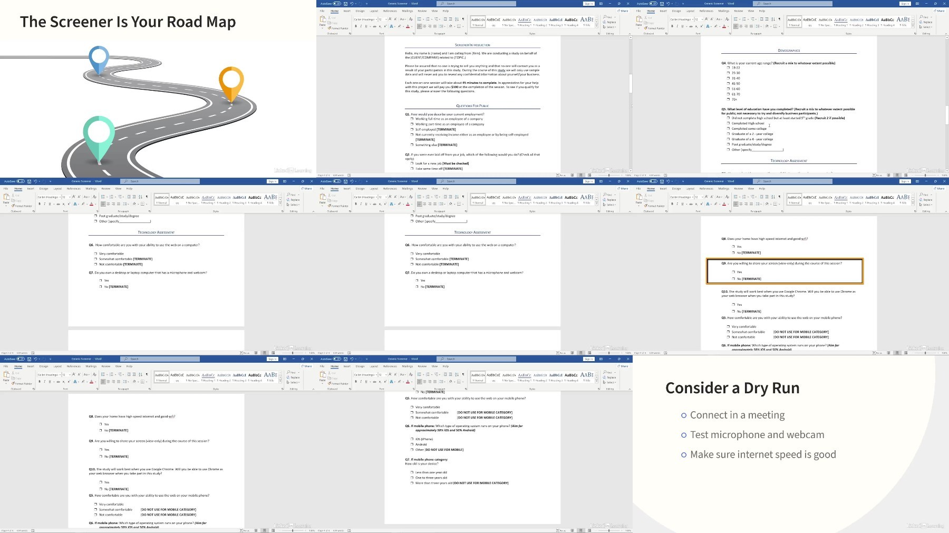Click Copy in highlighted Q9 Word window
This screenshot has width=949, height=533.
tap(649, 201)
